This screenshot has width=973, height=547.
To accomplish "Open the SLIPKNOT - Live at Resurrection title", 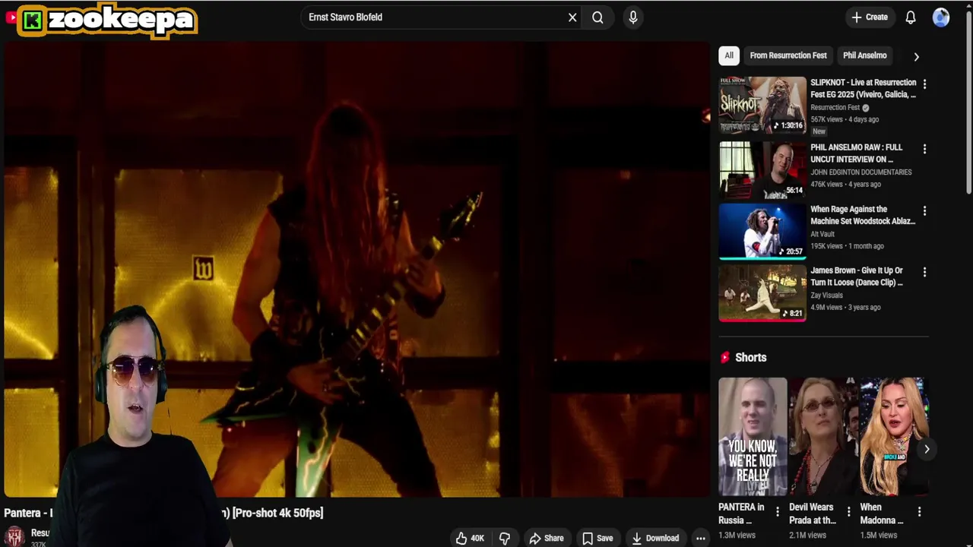I will (x=863, y=88).
